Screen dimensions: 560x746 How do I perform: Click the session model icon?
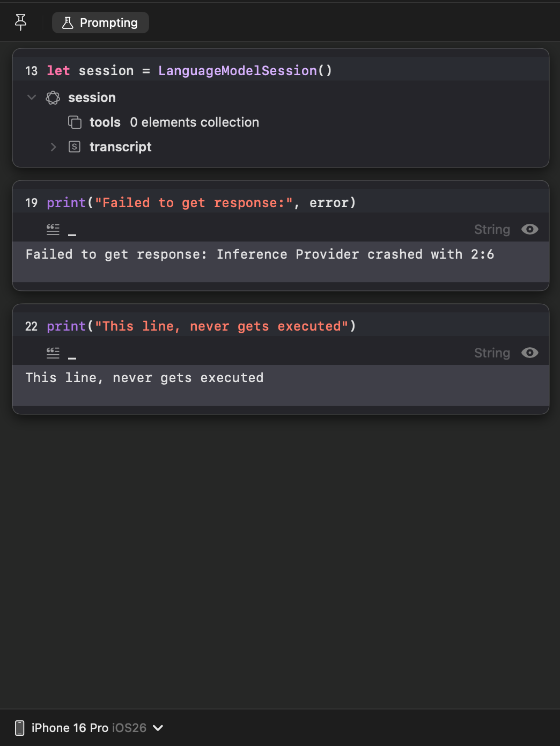point(53,98)
